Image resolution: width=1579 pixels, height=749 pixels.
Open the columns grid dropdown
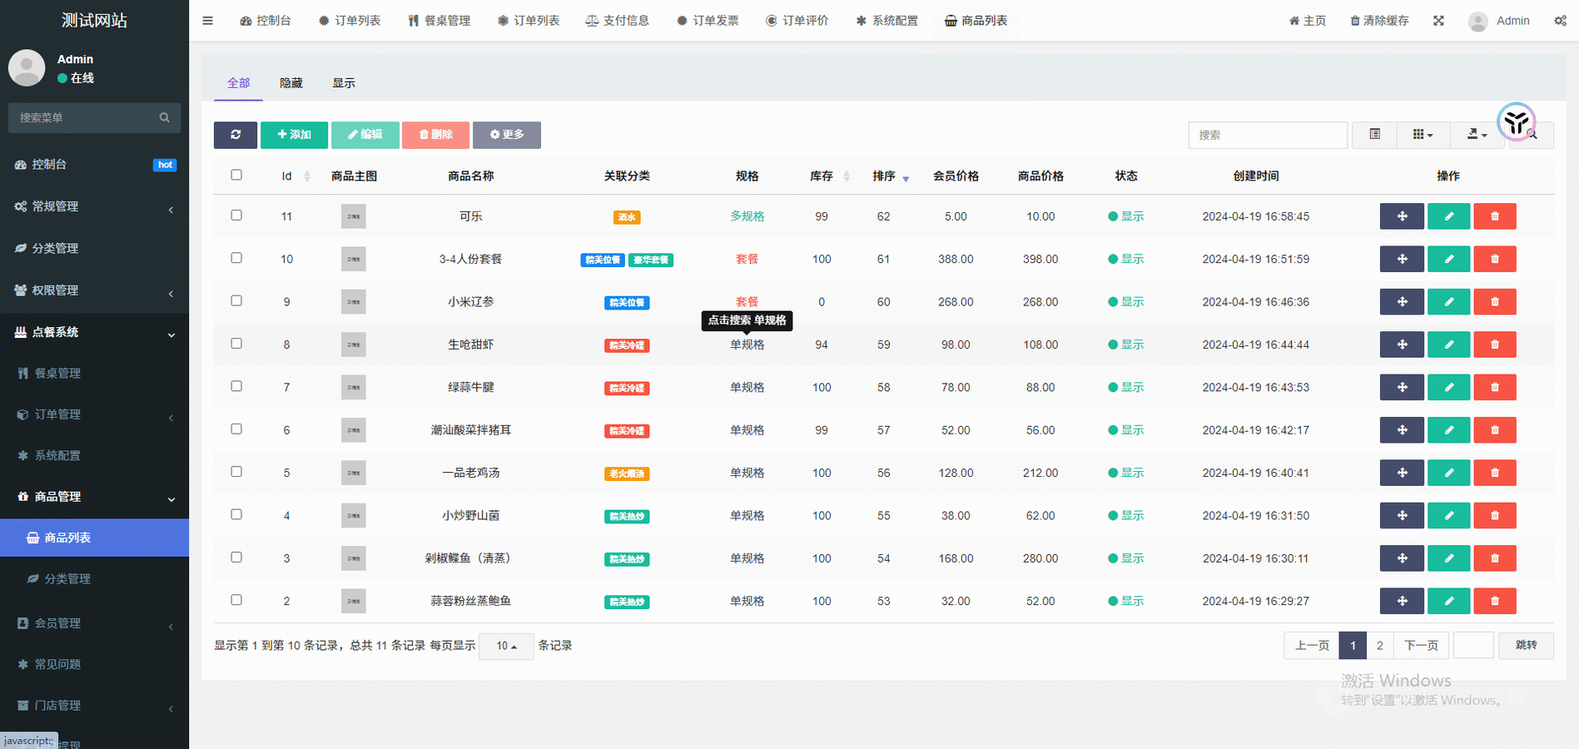[1422, 135]
